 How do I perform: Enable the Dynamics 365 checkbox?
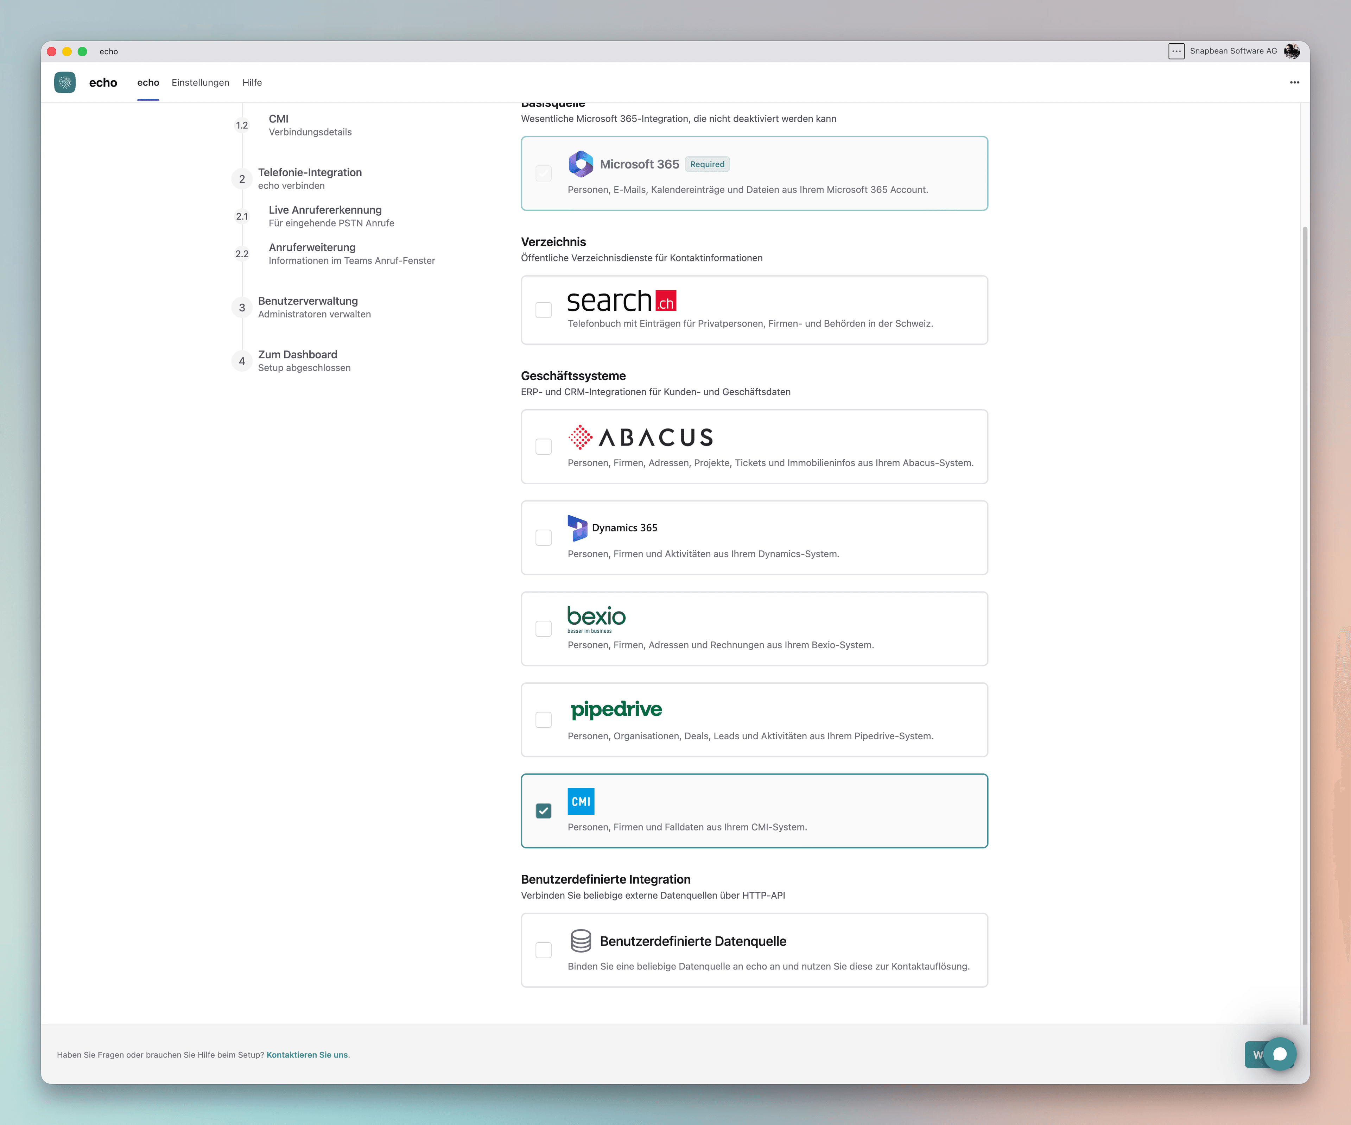tap(544, 537)
